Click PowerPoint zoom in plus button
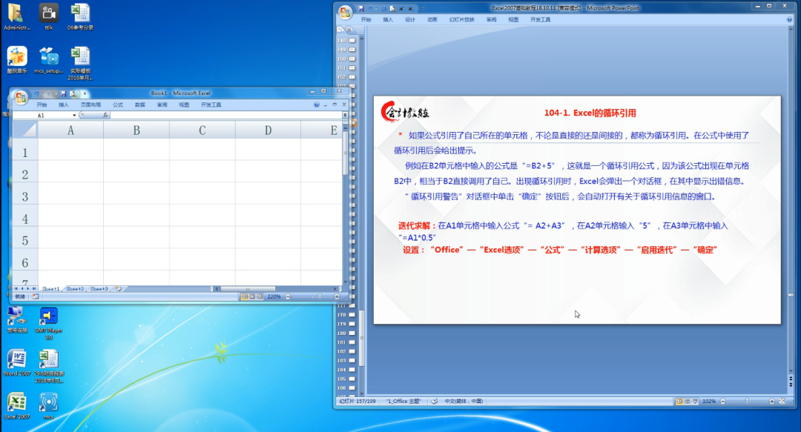Image resolution: width=801 pixels, height=432 pixels. (x=772, y=402)
